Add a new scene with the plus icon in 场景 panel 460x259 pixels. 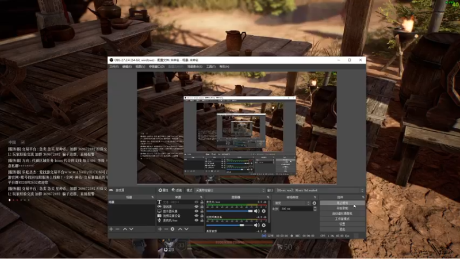pyautogui.click(x=111, y=229)
